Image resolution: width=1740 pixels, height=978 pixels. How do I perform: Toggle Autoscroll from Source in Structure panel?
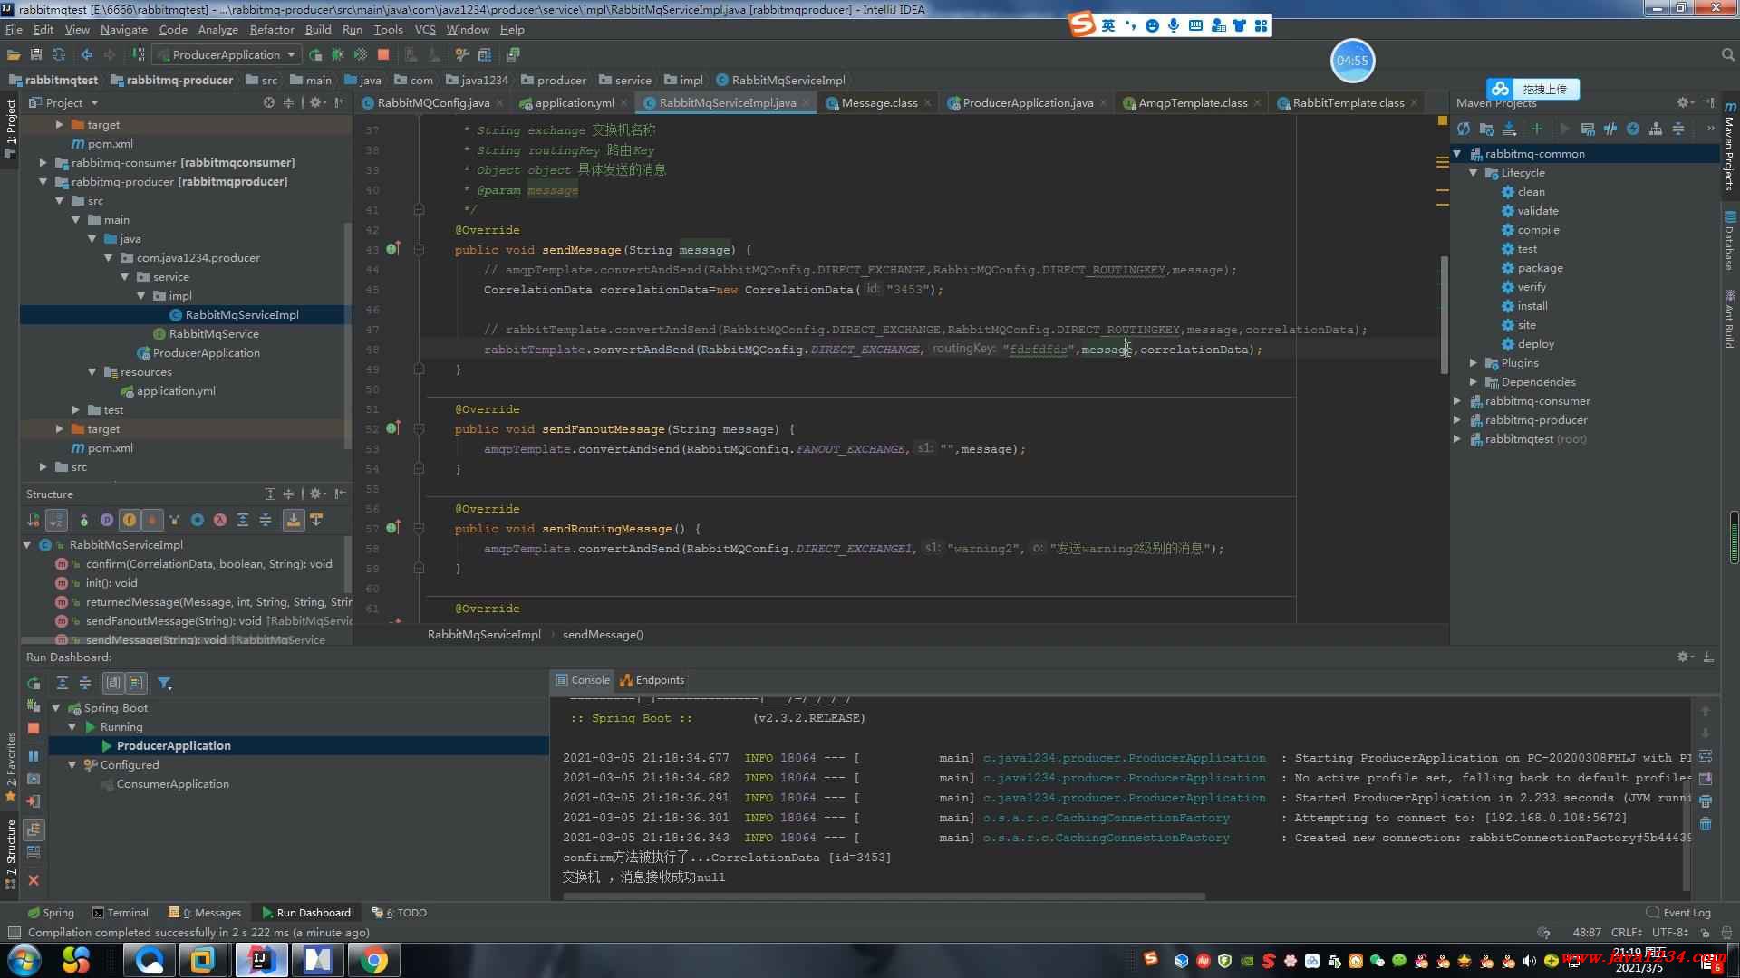point(316,520)
